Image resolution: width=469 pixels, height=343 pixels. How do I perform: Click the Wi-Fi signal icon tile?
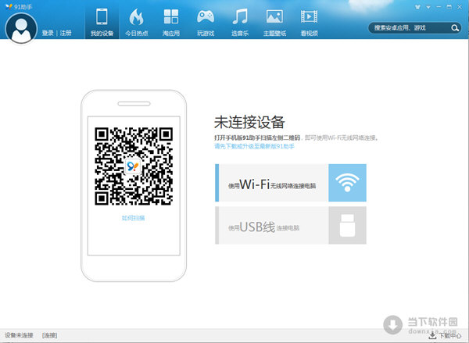(x=347, y=183)
